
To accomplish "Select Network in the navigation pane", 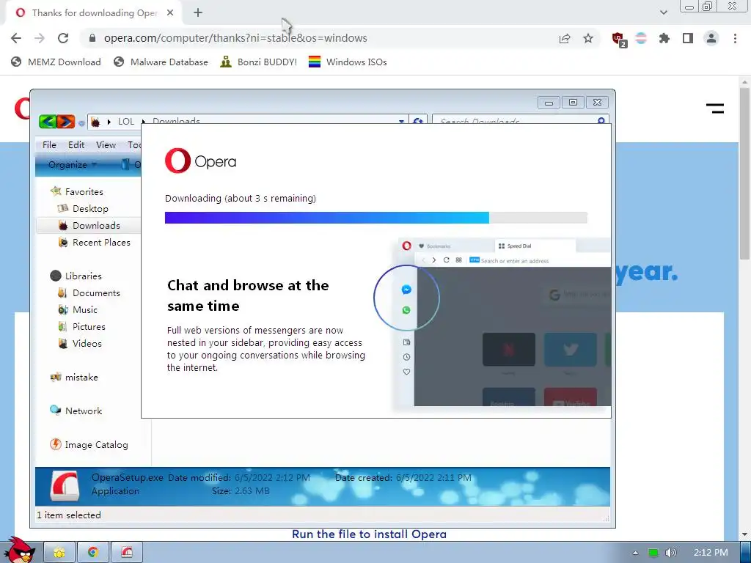I will [x=76, y=411].
